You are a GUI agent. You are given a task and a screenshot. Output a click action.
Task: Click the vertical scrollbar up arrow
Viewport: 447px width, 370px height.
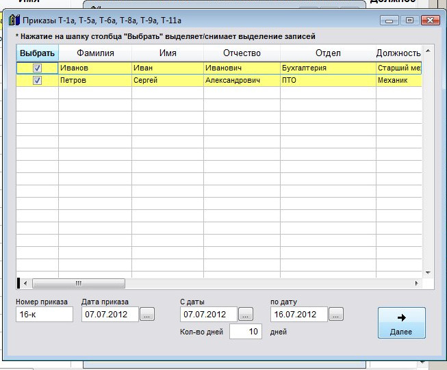pos(428,51)
